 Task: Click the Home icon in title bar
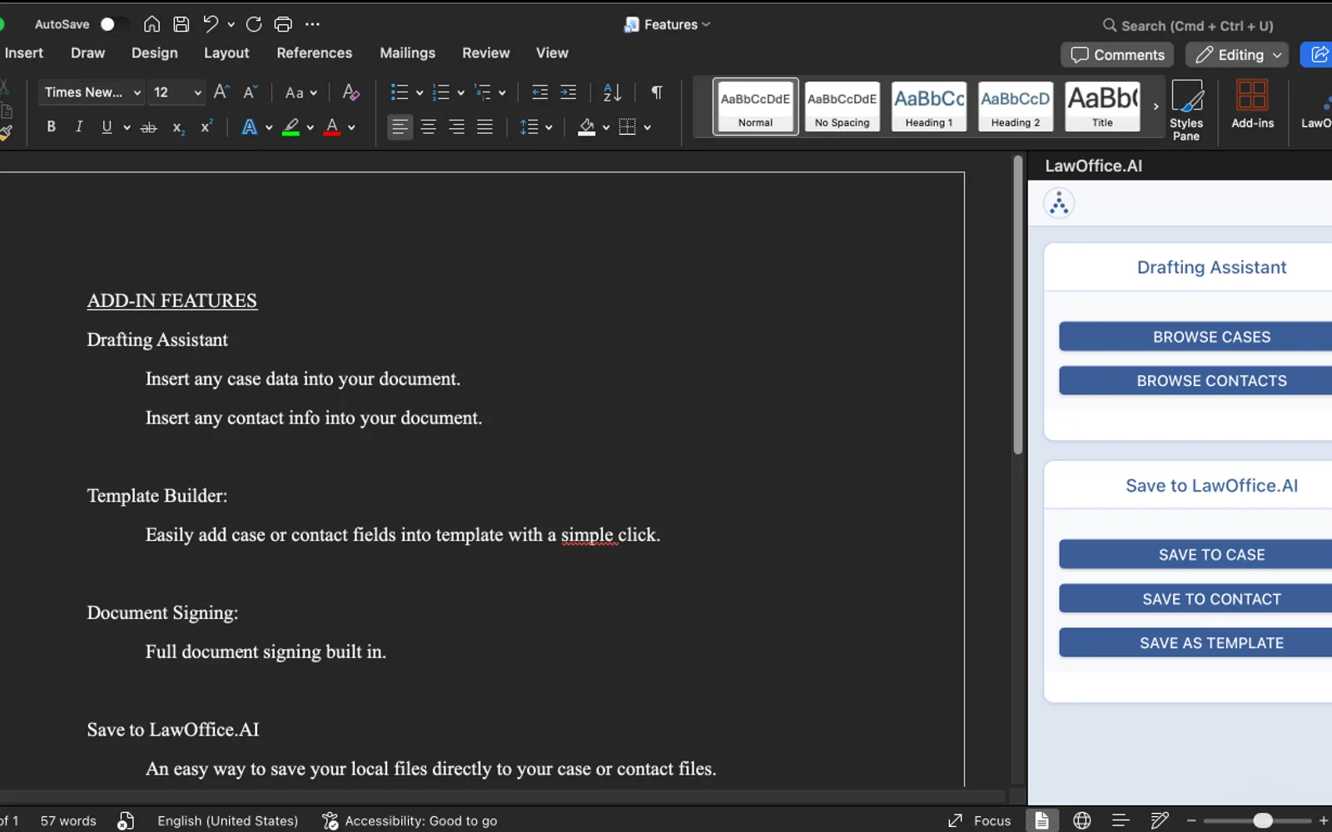point(152,24)
